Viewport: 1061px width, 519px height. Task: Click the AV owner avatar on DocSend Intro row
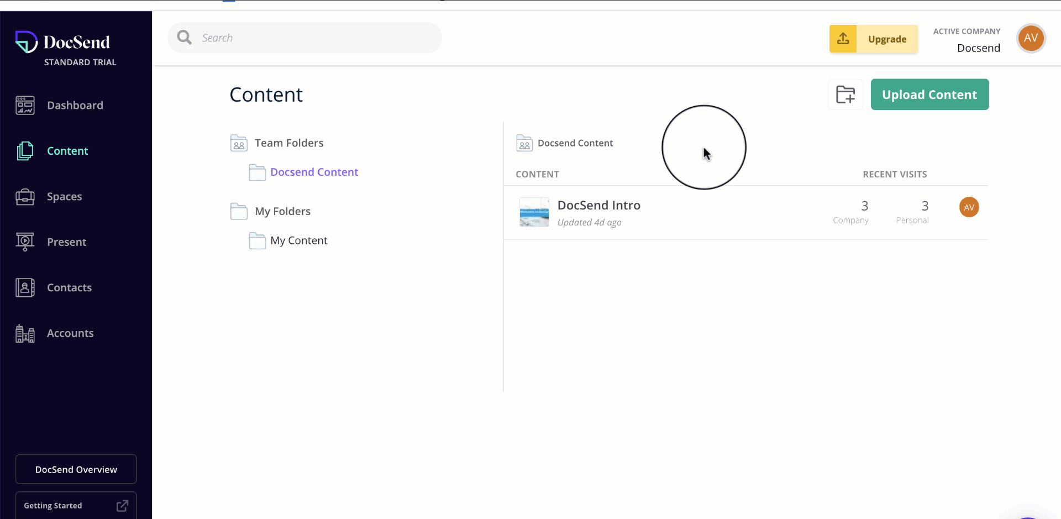coord(969,207)
